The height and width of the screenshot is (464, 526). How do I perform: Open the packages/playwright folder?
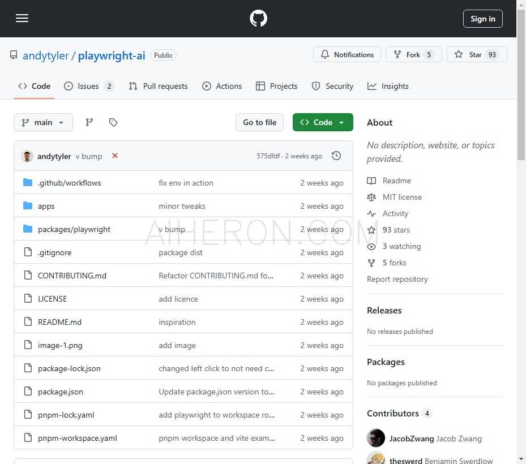click(x=74, y=229)
